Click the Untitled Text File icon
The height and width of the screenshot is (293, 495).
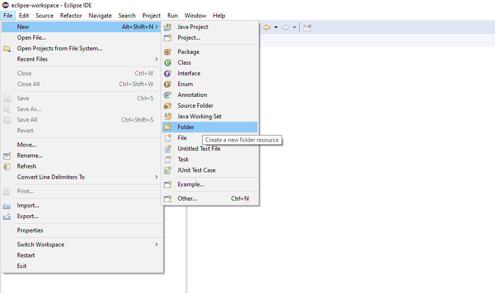coord(167,149)
